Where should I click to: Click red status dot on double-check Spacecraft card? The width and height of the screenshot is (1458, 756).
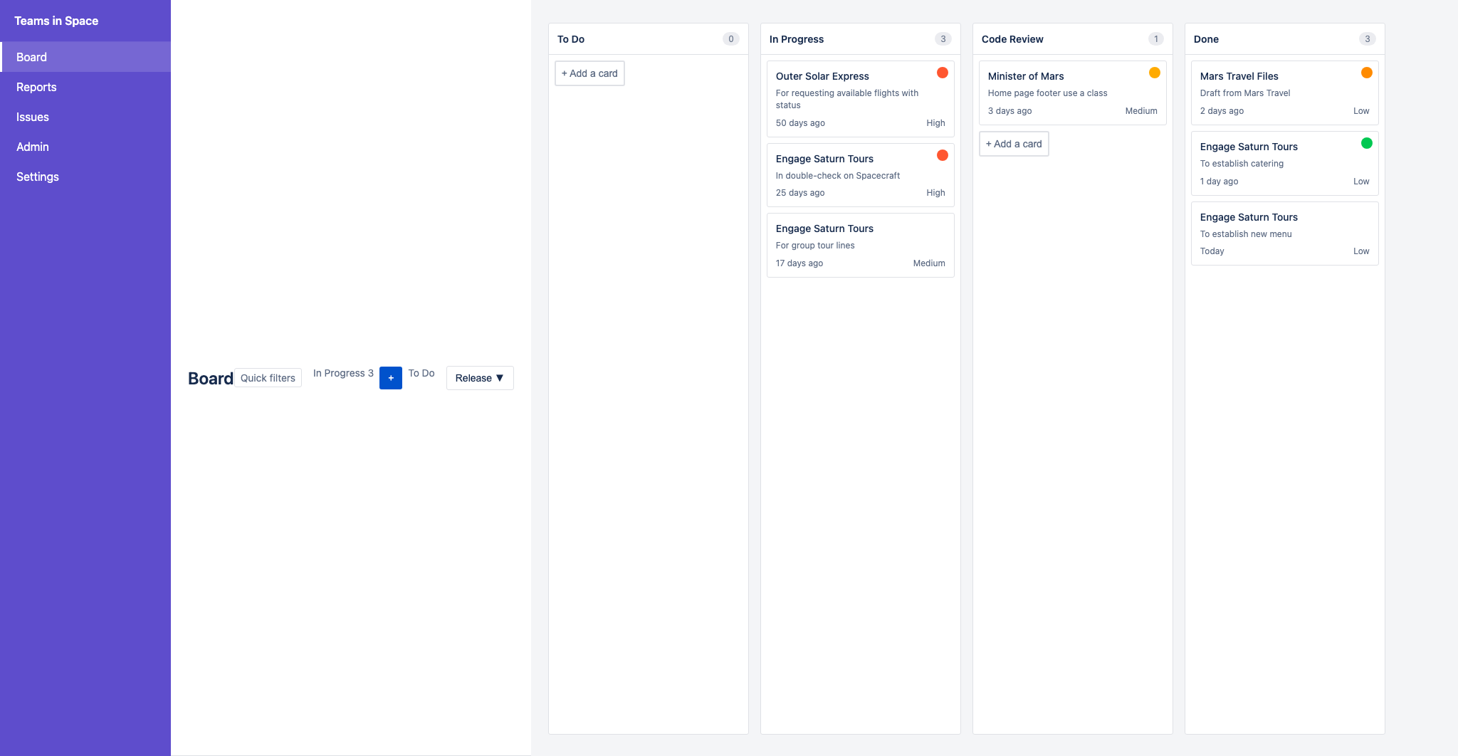[x=942, y=155]
